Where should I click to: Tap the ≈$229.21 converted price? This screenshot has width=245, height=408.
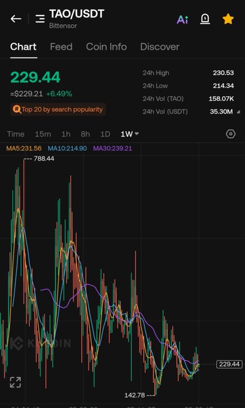pyautogui.click(x=26, y=94)
